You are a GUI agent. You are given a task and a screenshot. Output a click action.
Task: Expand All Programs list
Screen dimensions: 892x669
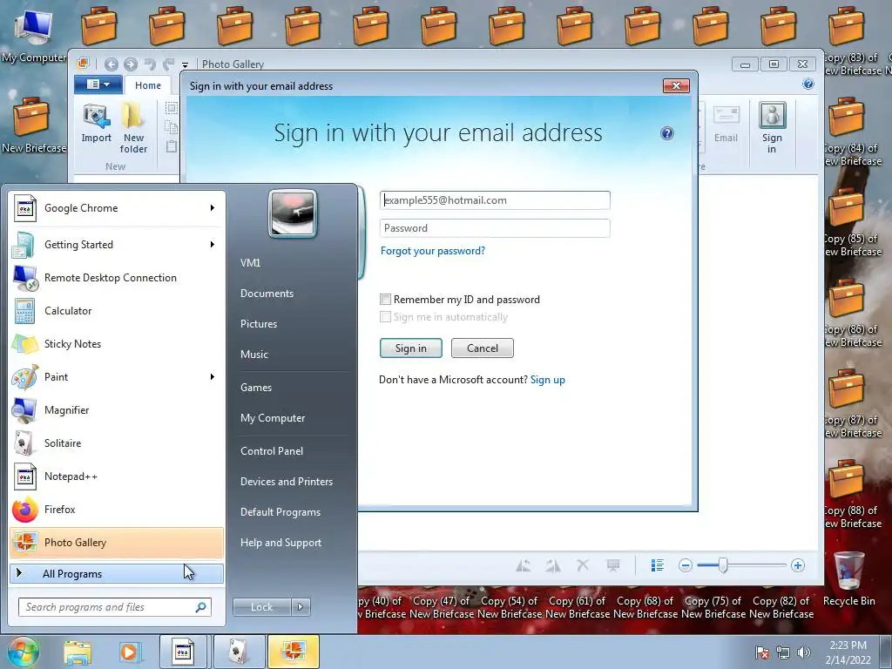tap(117, 574)
